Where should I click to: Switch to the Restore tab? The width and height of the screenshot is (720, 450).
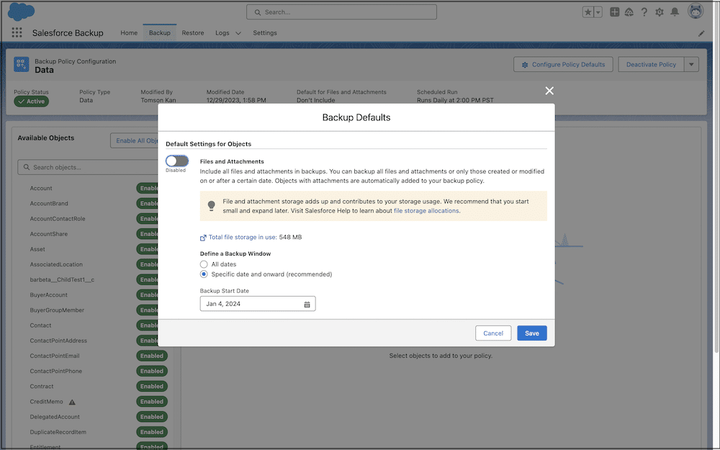(x=193, y=32)
